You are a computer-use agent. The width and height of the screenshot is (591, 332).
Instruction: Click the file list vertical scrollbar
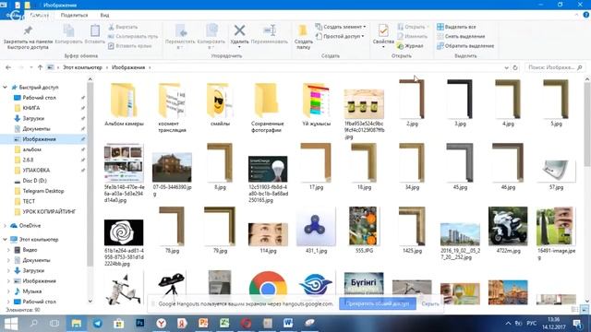(587, 125)
